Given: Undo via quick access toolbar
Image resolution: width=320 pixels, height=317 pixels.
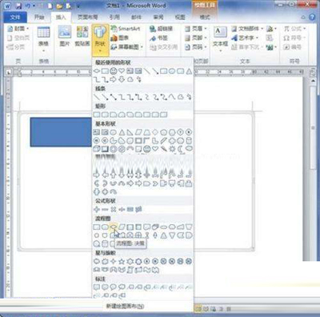Looking at the screenshot, I should [x=28, y=6].
